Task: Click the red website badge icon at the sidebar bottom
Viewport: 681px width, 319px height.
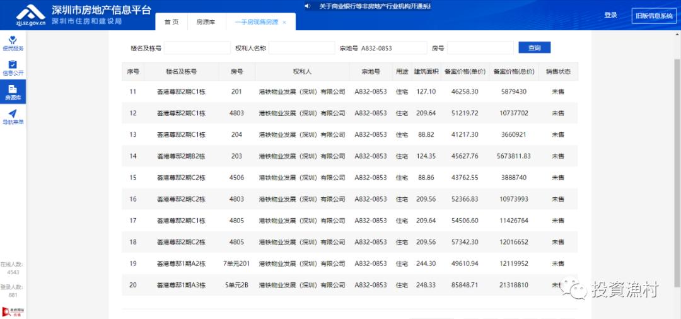Action: click(13, 311)
